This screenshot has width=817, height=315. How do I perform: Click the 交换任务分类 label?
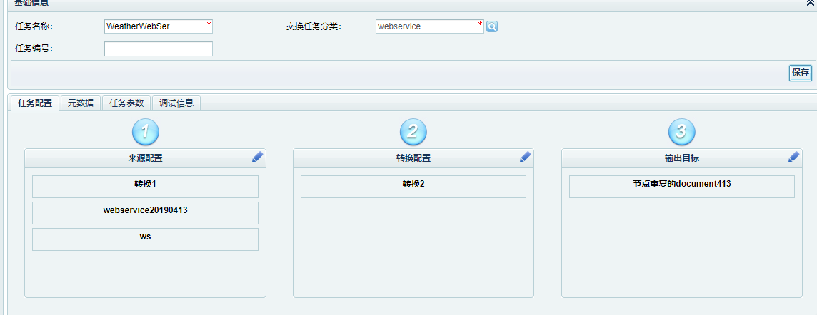(314, 26)
